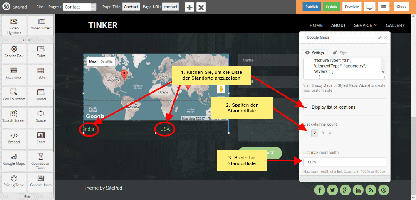Image resolution: width=416 pixels, height=200 pixels.
Task: Close the Google Maps settings panel
Action: pos(386,37)
